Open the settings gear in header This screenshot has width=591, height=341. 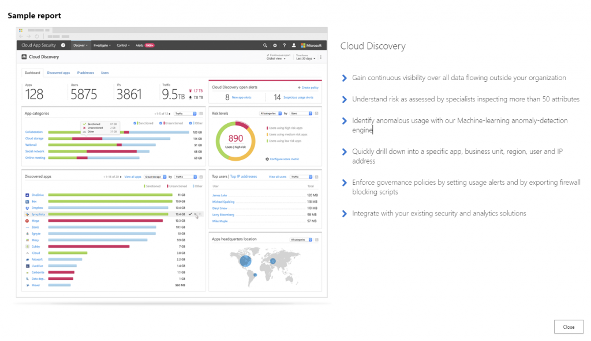click(x=275, y=45)
